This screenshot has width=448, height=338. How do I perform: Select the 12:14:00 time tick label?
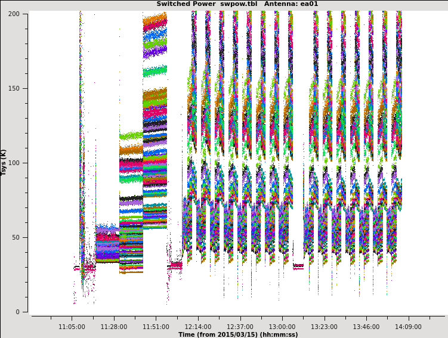pos(198,327)
